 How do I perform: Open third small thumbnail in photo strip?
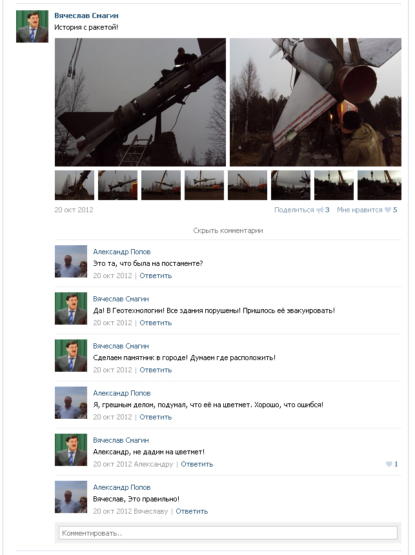[161, 185]
